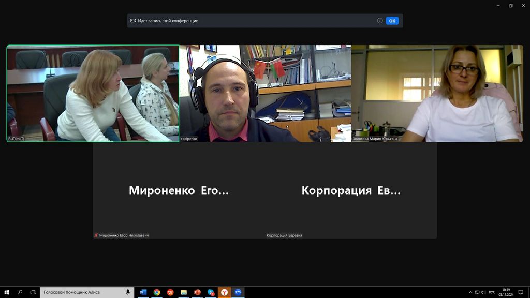Click the recording camera icon in banner

click(x=133, y=21)
